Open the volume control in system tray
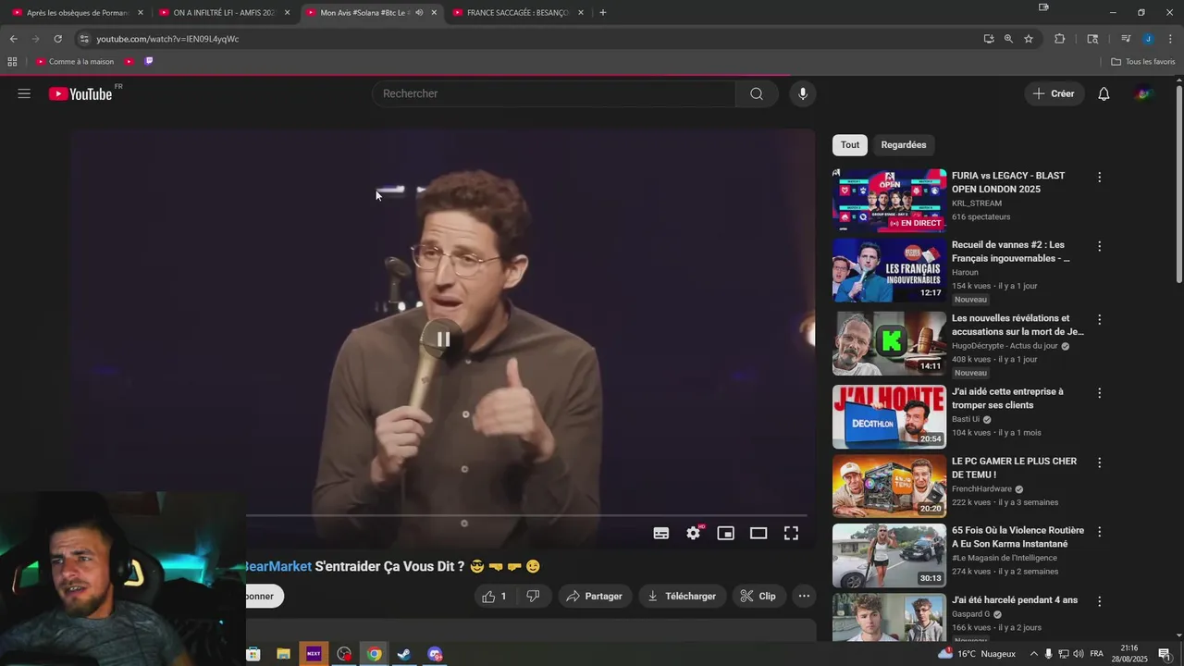Screen dimensions: 1184x666 tap(1079, 654)
